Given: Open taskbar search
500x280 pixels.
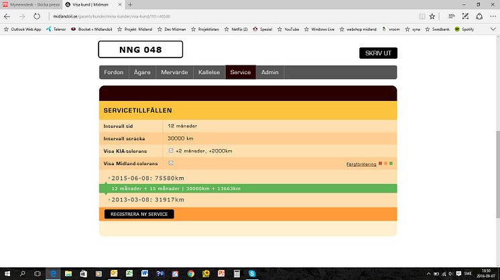Looking at the screenshot, I should (22, 273).
